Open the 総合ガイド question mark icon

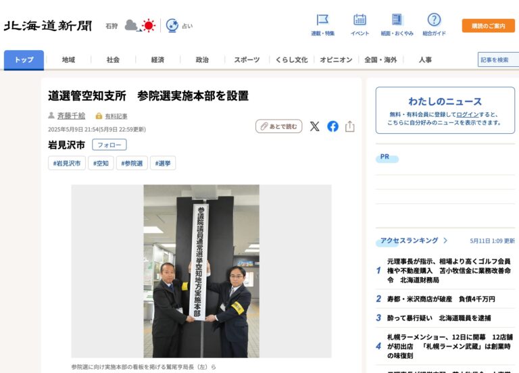[x=434, y=20]
